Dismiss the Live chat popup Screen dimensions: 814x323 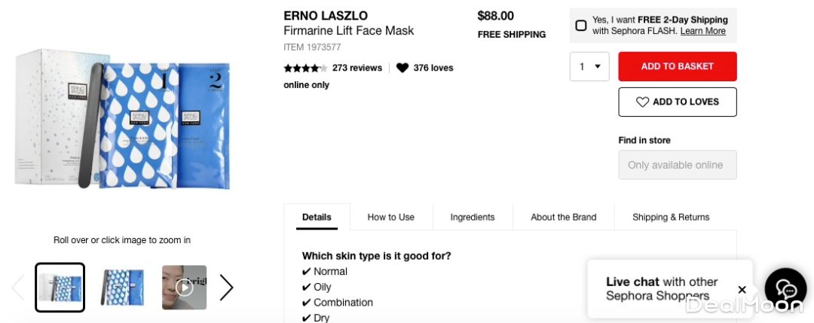[742, 289]
